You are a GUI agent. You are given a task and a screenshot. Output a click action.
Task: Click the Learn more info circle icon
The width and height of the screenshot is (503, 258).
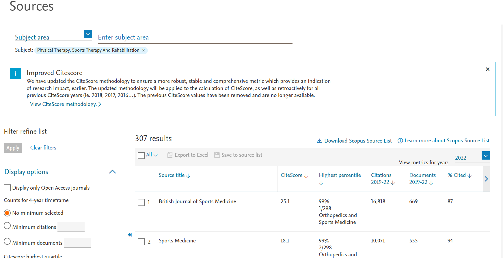400,141
